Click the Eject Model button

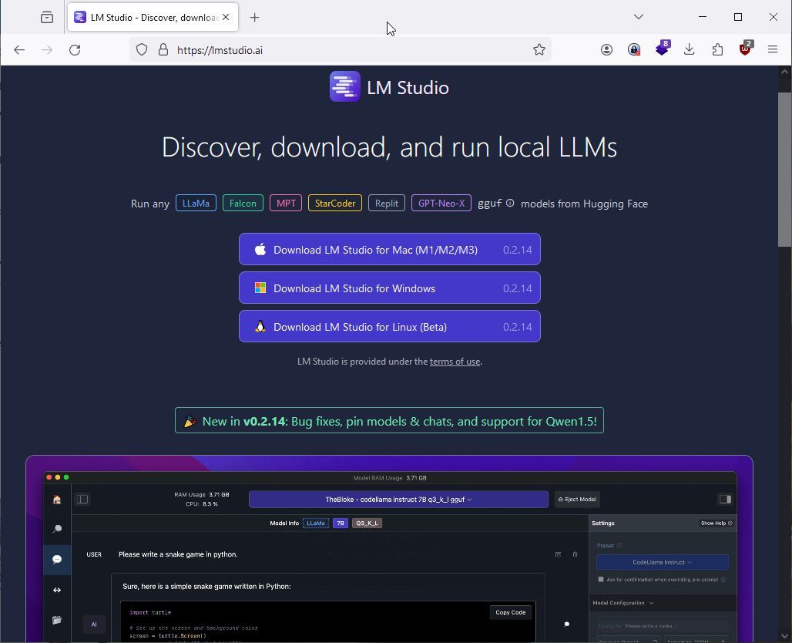577,500
